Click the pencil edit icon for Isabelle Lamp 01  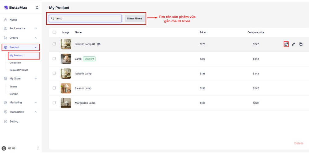tap(293, 44)
